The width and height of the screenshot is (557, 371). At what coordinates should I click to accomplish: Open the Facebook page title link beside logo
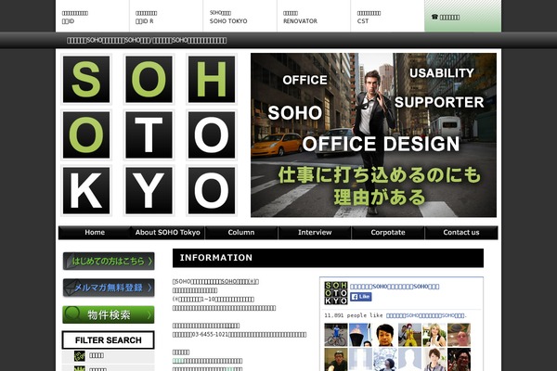click(x=395, y=287)
